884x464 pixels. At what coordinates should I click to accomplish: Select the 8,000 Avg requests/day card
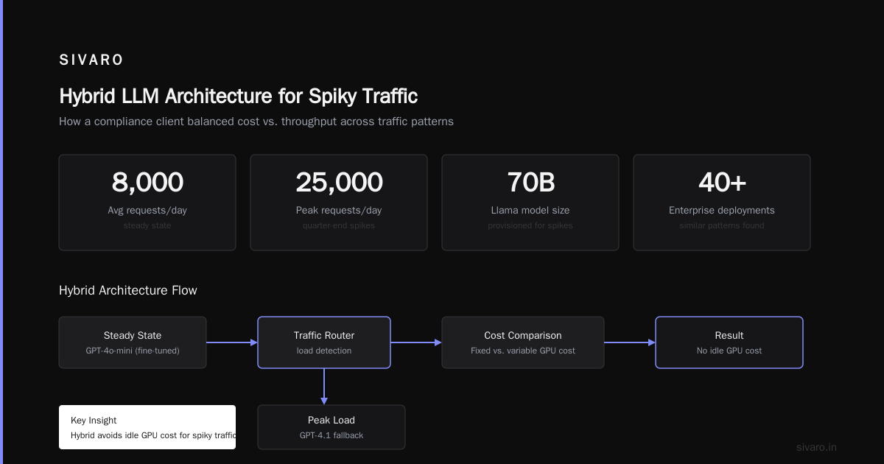[x=147, y=203]
